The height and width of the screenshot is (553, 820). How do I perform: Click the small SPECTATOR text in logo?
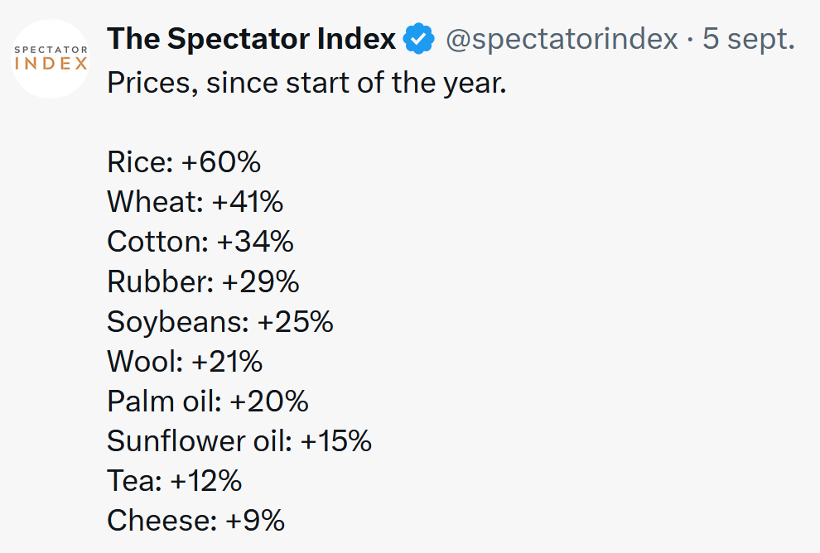tap(51, 50)
